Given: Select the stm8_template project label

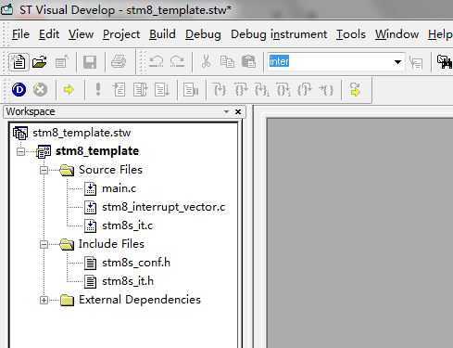Looking at the screenshot, I should point(97,151).
